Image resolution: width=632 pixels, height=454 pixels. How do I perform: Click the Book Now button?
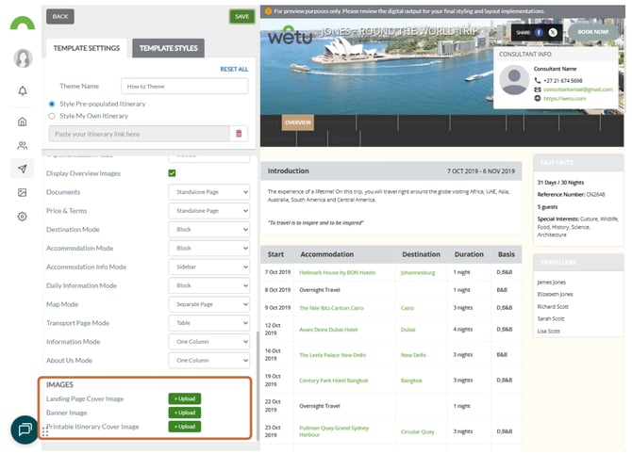pos(592,32)
